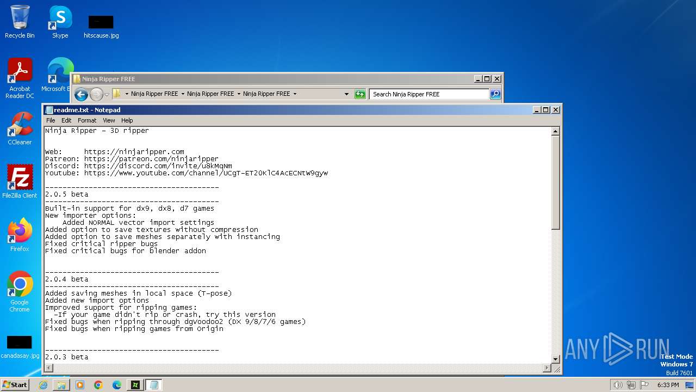Viewport: 696px width, 392px height.
Task: Click the Youtube channel URL text
Action: [x=206, y=173]
